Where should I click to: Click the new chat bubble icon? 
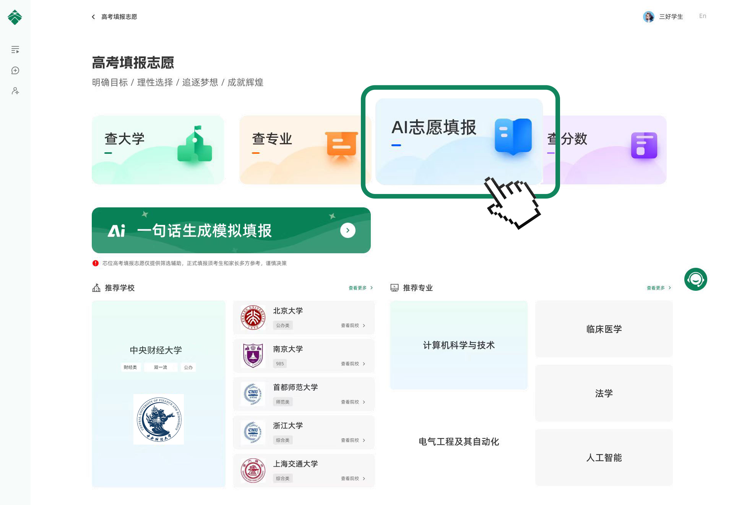[15, 70]
